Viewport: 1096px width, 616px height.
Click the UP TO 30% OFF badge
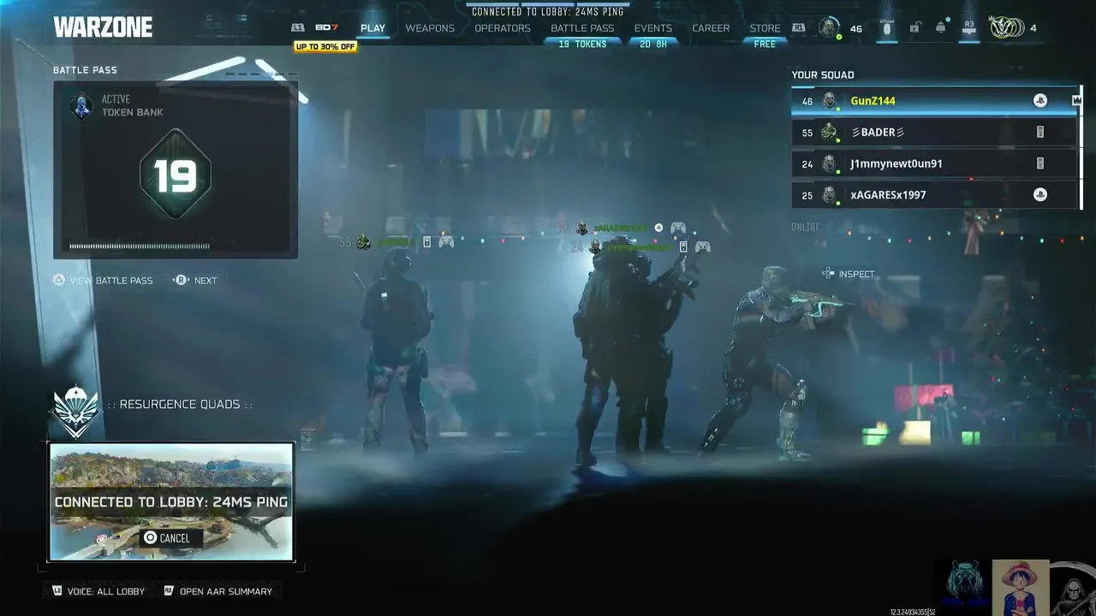pos(325,47)
